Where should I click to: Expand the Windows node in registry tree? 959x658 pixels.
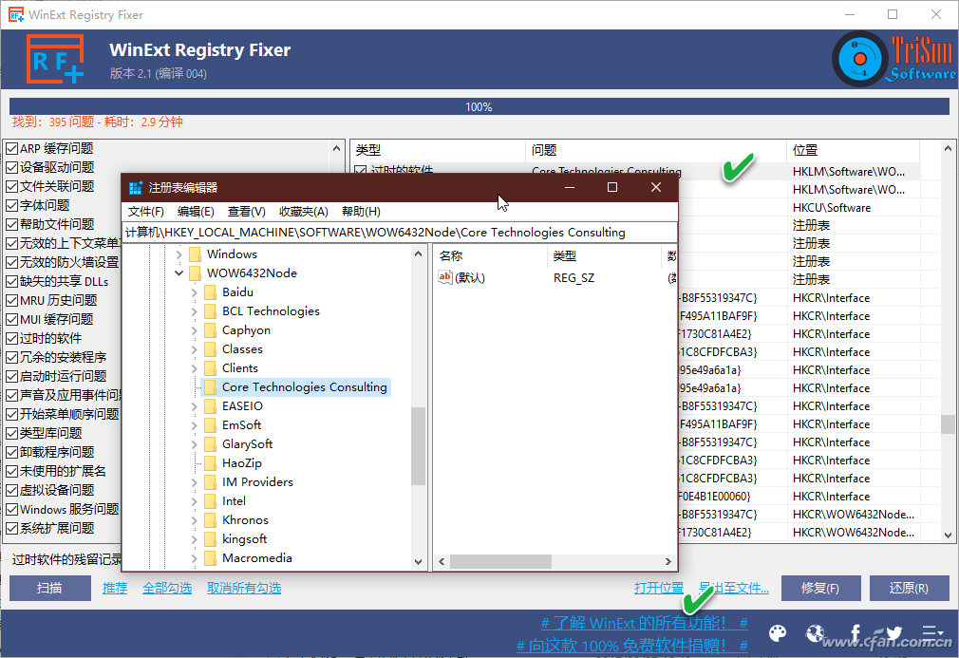(179, 254)
